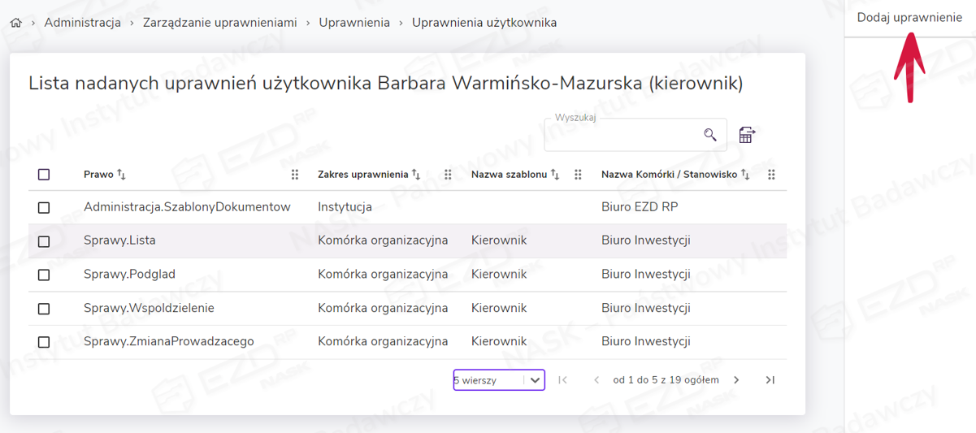
Task: Check the Administracja.SzablonyDokumentow row checkbox
Action: (44, 208)
